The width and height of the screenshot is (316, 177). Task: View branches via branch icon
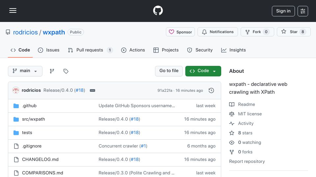(52, 71)
